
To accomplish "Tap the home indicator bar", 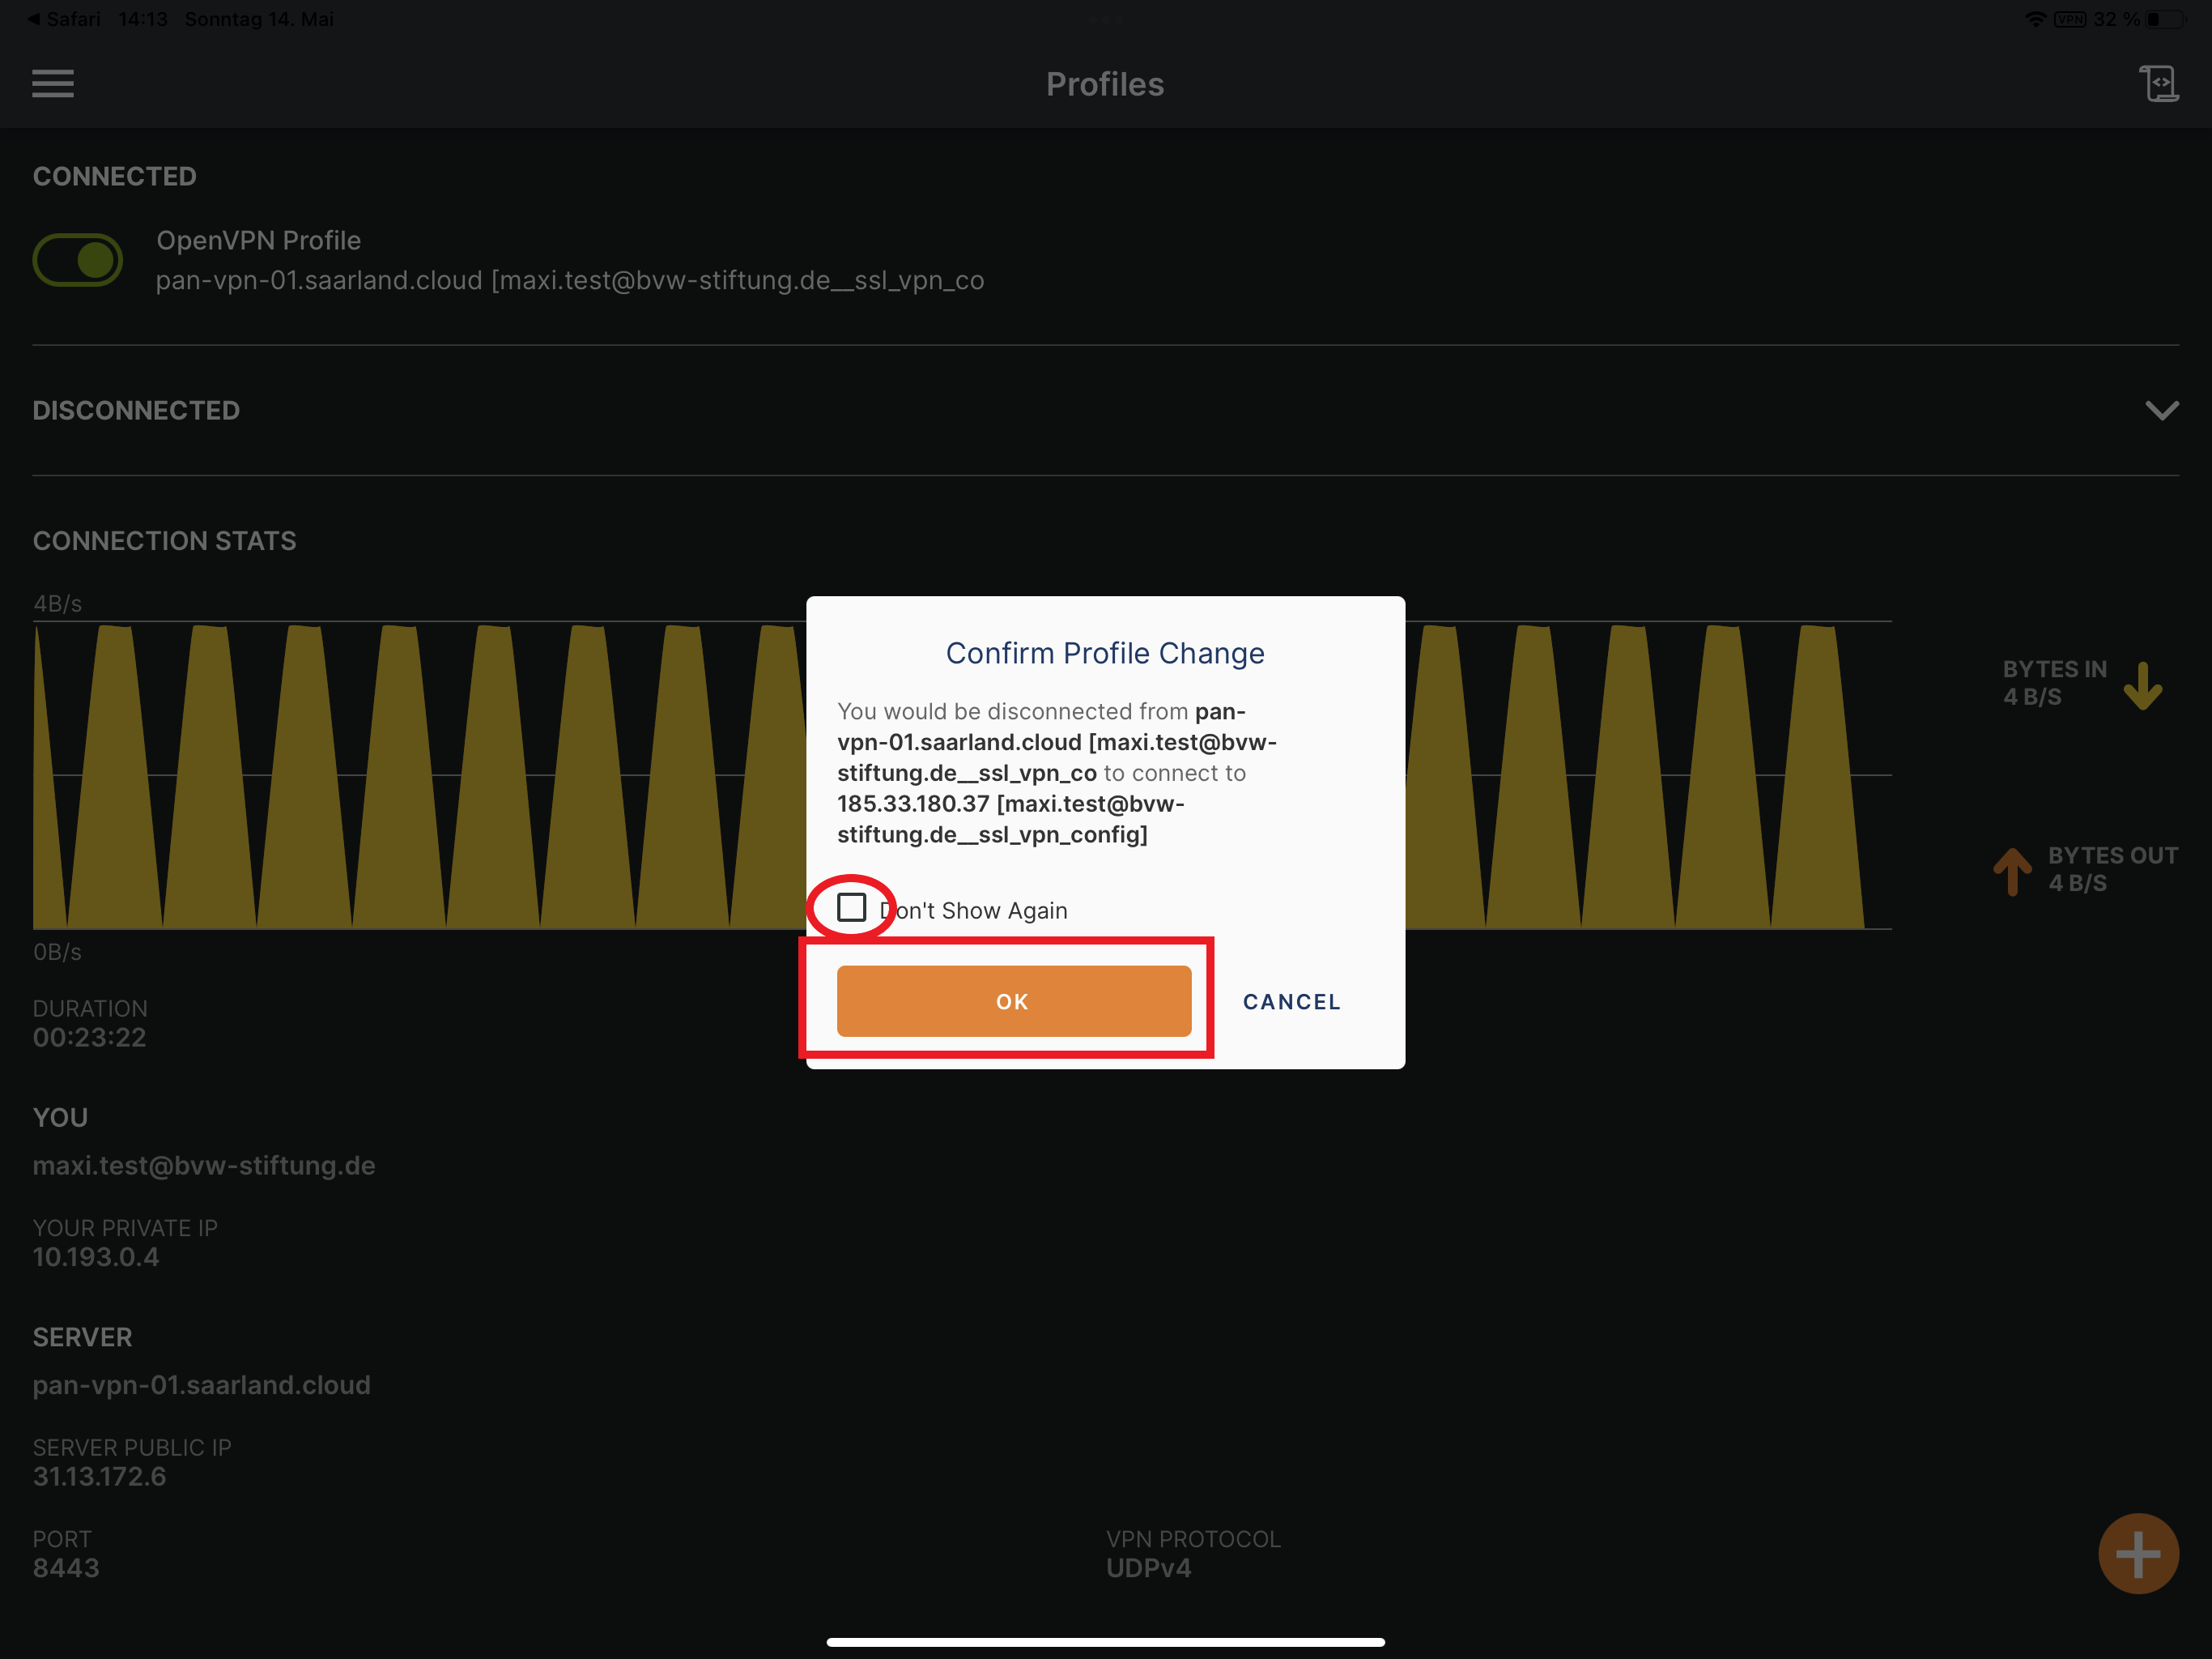I will coord(1105,1641).
